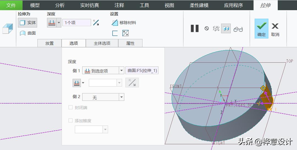Click the 1个项 depth reference field

click(x=76, y=23)
